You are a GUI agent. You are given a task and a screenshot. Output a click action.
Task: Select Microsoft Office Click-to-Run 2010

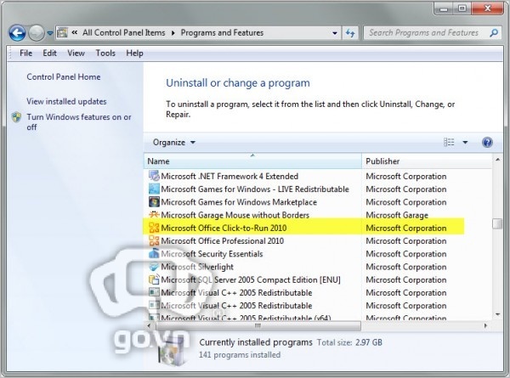tap(224, 228)
